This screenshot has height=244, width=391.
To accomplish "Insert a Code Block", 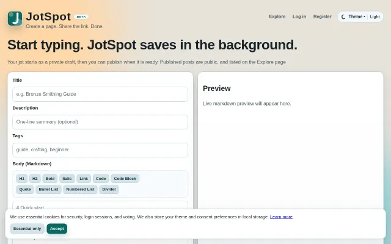I will pos(125,179).
